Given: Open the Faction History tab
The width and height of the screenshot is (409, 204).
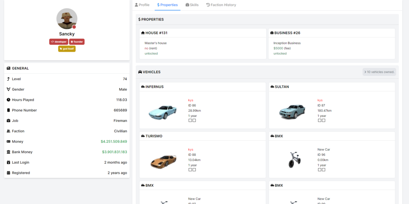Looking at the screenshot, I should (x=221, y=4).
